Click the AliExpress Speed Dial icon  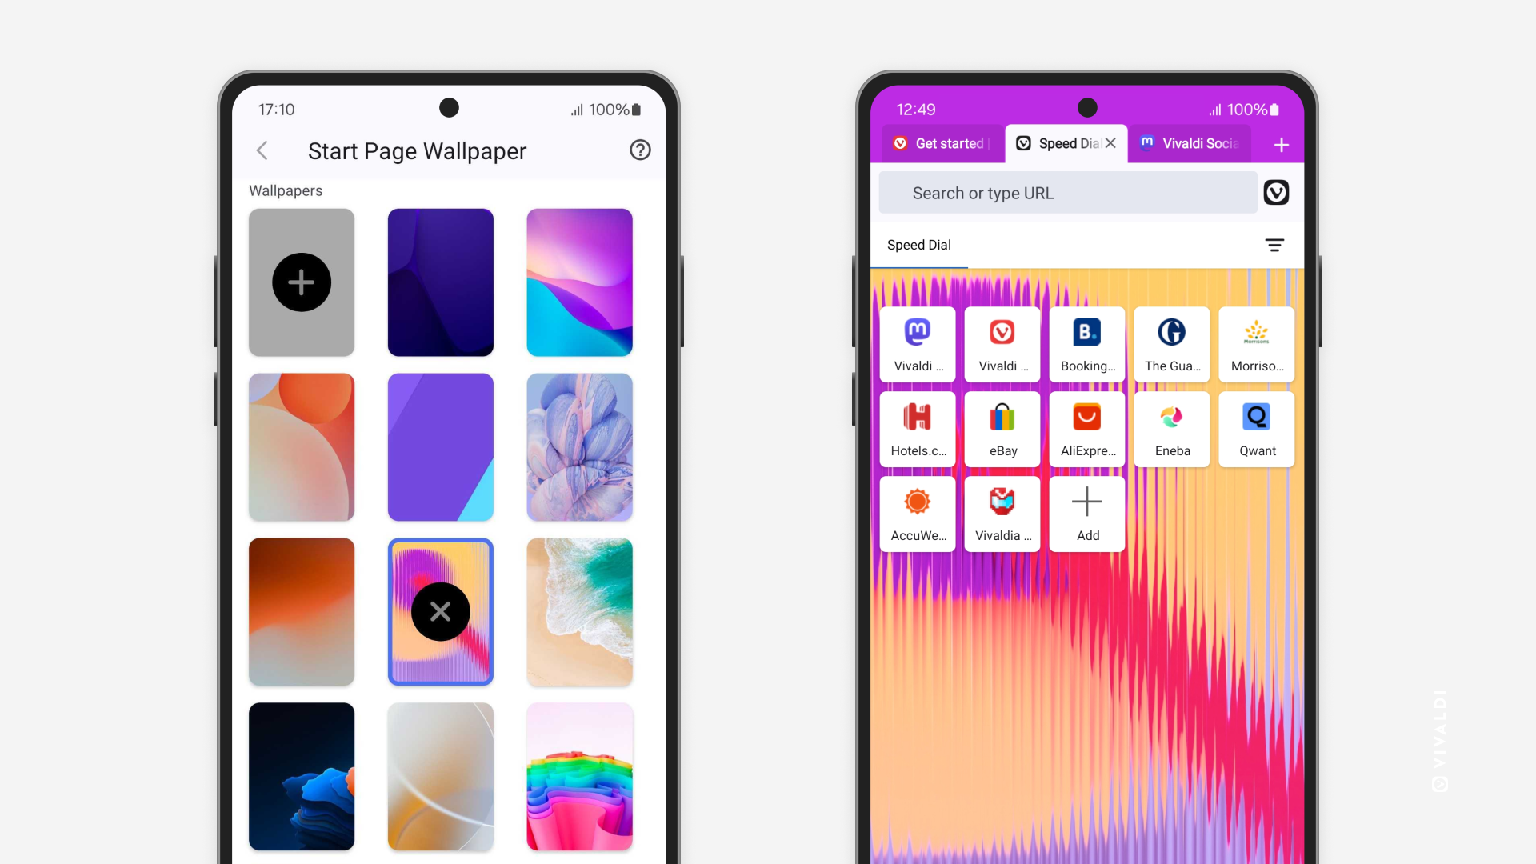click(x=1088, y=428)
